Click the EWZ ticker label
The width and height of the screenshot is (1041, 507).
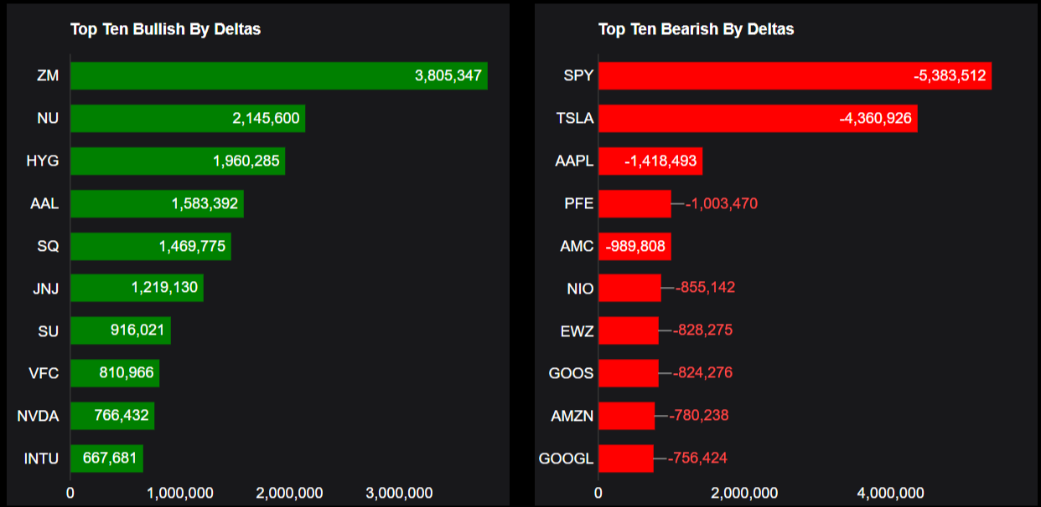tap(577, 330)
